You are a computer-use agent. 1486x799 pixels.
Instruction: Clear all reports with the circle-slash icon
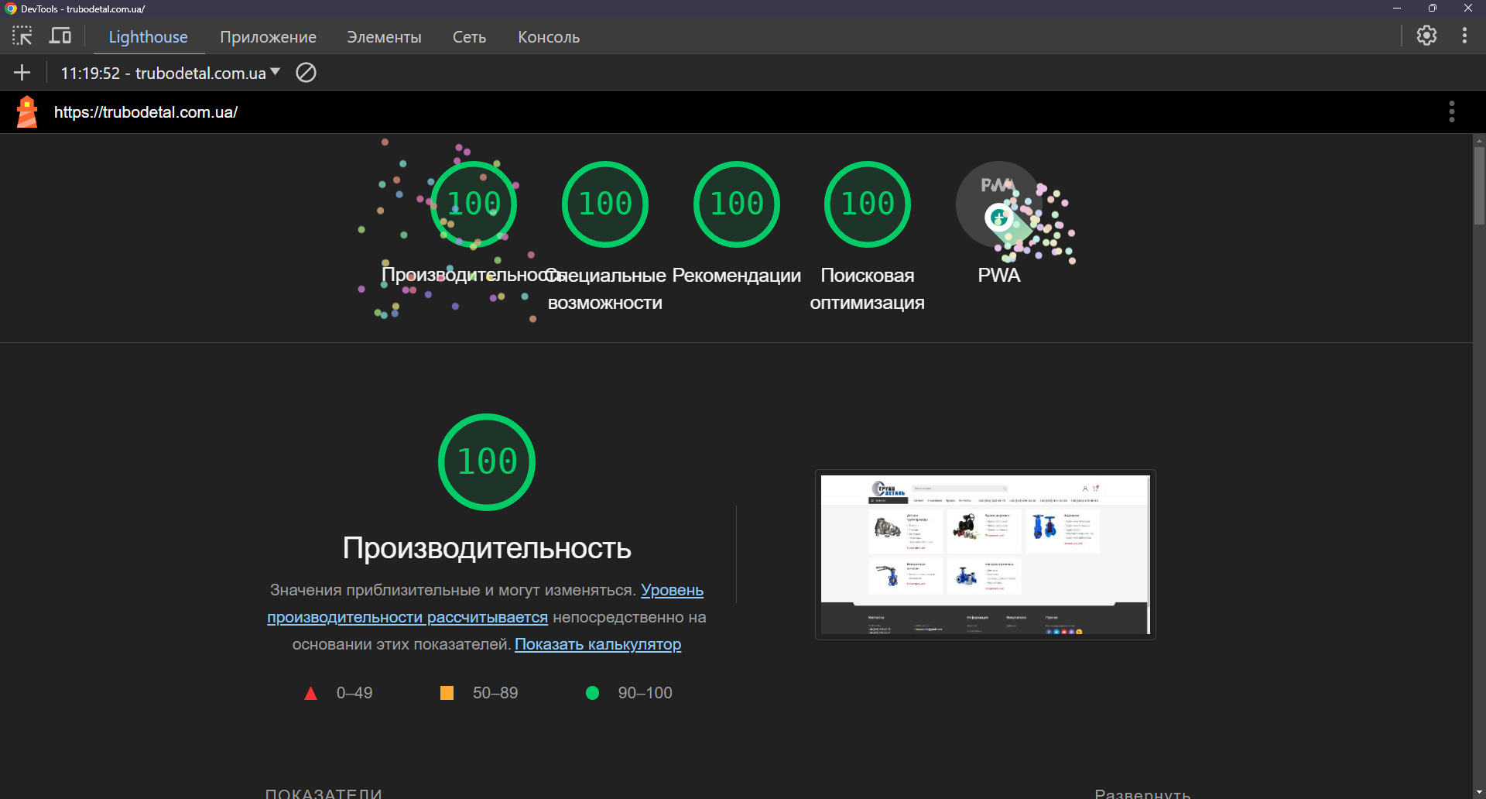306,73
